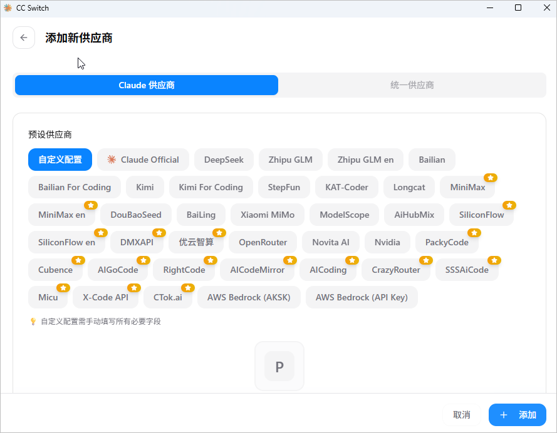This screenshot has height=433, width=557.
Task: Click the CC Switch app icon in titlebar
Action: 8,8
